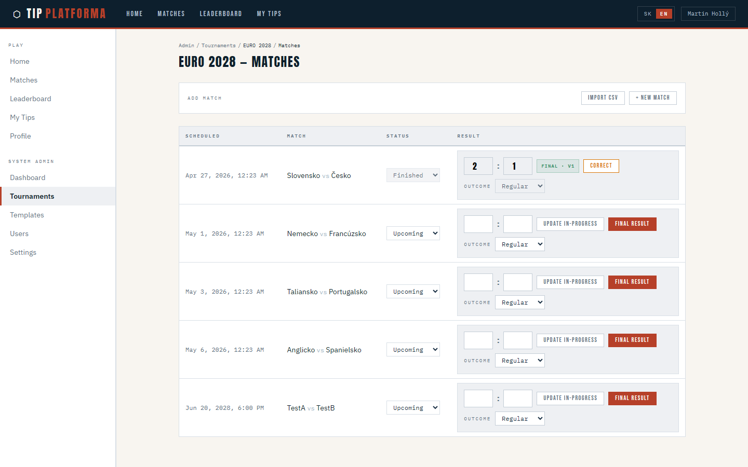This screenshot has width=748, height=467.
Task: Focus home score field for Taliansko match
Action: tap(478, 282)
